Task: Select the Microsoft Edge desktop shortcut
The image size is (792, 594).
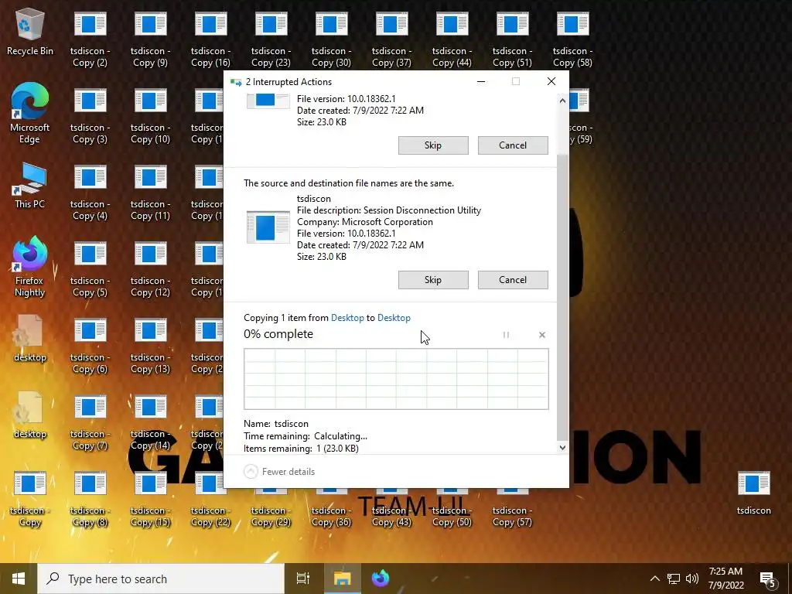Action: tap(30, 114)
